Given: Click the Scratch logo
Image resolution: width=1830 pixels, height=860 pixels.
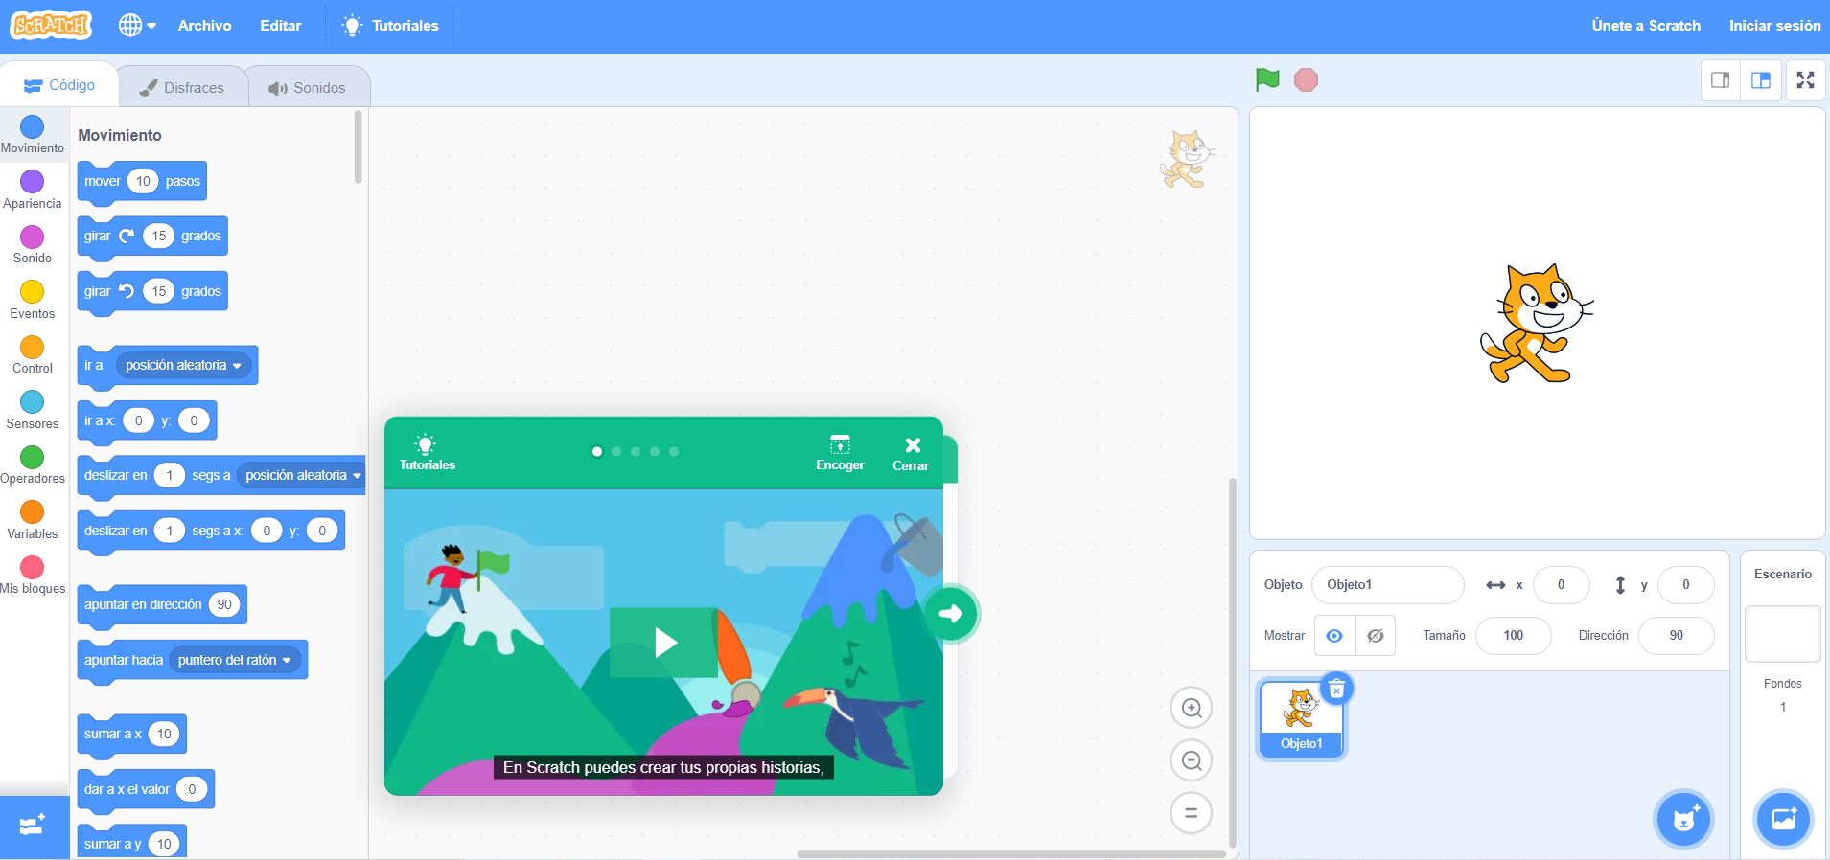Looking at the screenshot, I should 51,26.
